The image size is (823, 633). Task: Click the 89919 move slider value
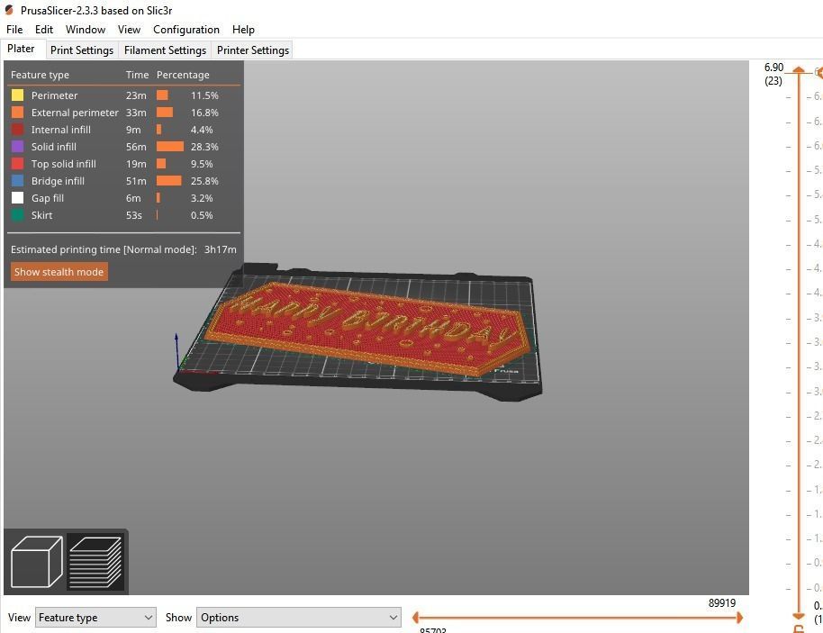pos(721,603)
